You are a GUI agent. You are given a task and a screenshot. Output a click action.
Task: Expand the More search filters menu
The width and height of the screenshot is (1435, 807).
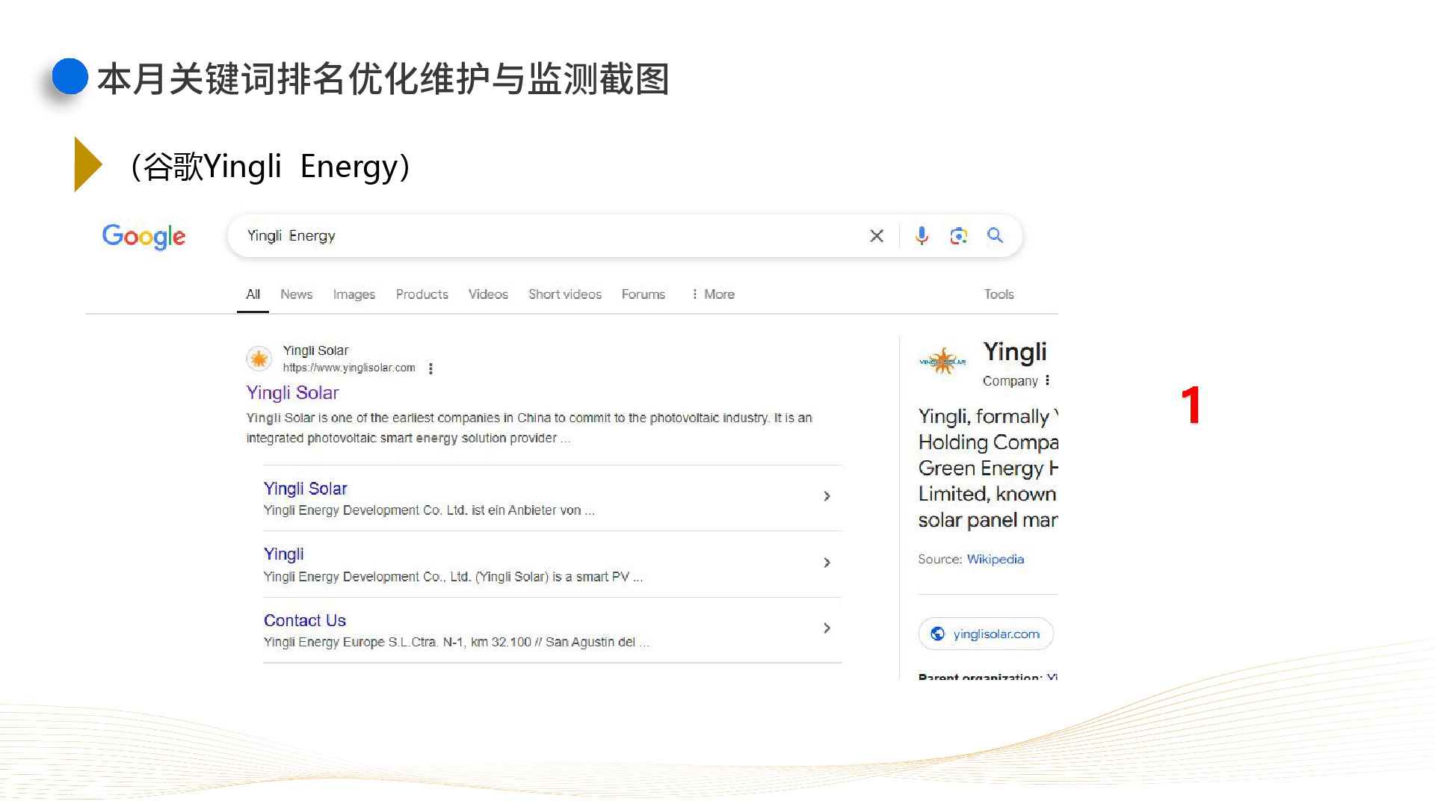coord(713,294)
